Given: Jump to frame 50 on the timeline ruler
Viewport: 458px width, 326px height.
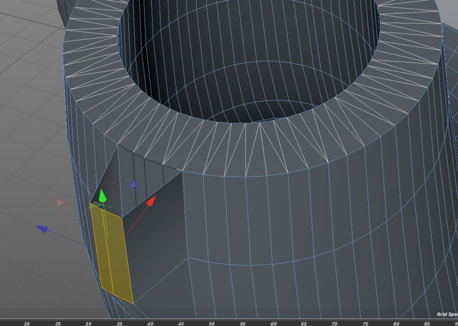Looking at the screenshot, I should coord(211,323).
